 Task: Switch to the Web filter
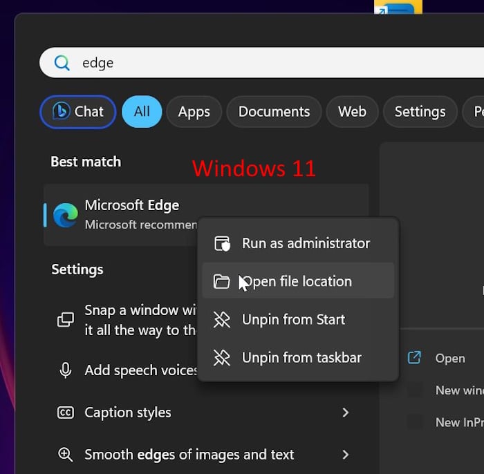coord(352,112)
